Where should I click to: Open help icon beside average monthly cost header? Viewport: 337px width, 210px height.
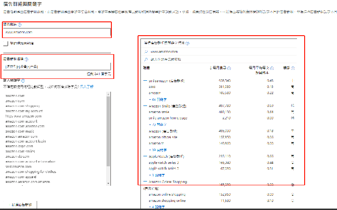pos(272,68)
